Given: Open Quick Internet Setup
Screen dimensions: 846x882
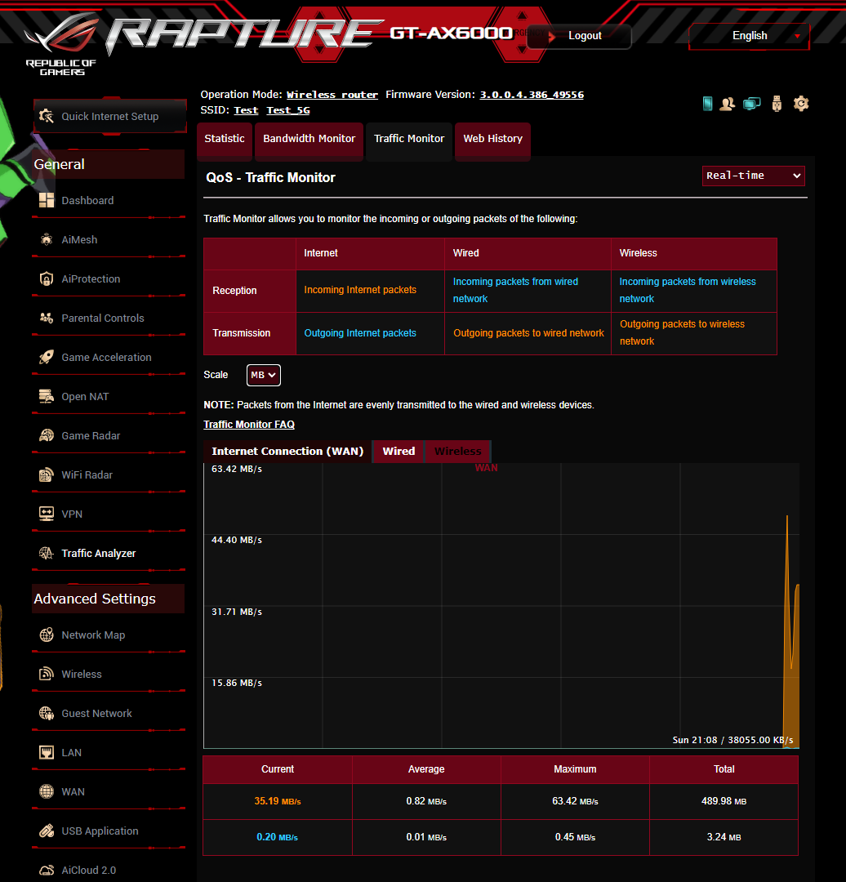Looking at the screenshot, I should pos(109,117).
